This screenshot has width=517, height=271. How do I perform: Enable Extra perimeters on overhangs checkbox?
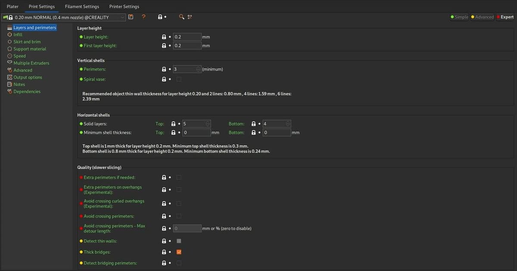click(179, 190)
